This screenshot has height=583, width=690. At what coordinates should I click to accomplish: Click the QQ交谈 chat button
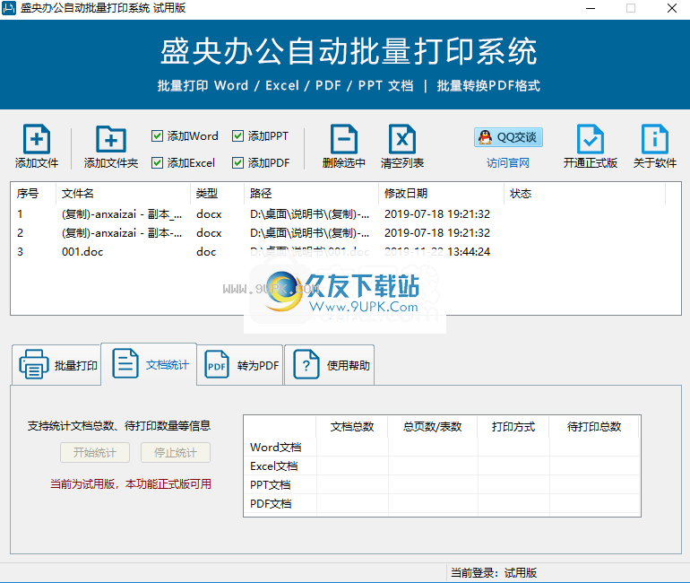pos(508,137)
